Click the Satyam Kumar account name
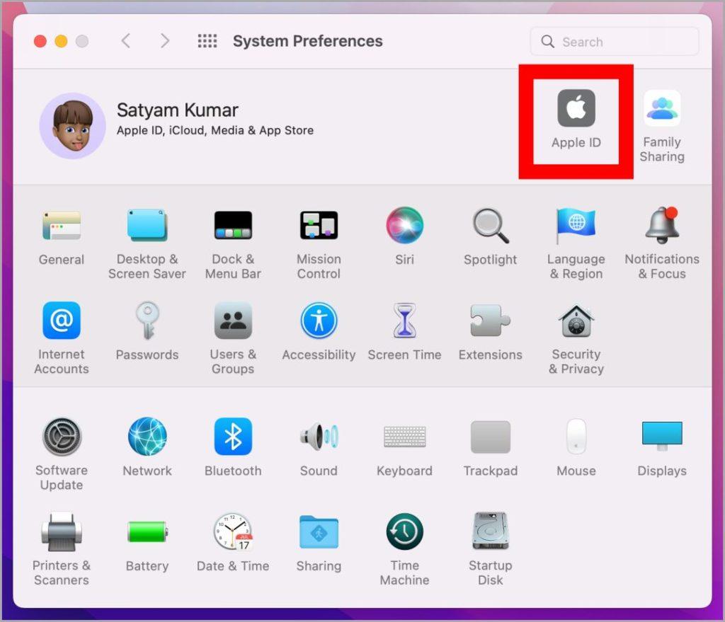Screen dimensions: 725x622 (178, 110)
